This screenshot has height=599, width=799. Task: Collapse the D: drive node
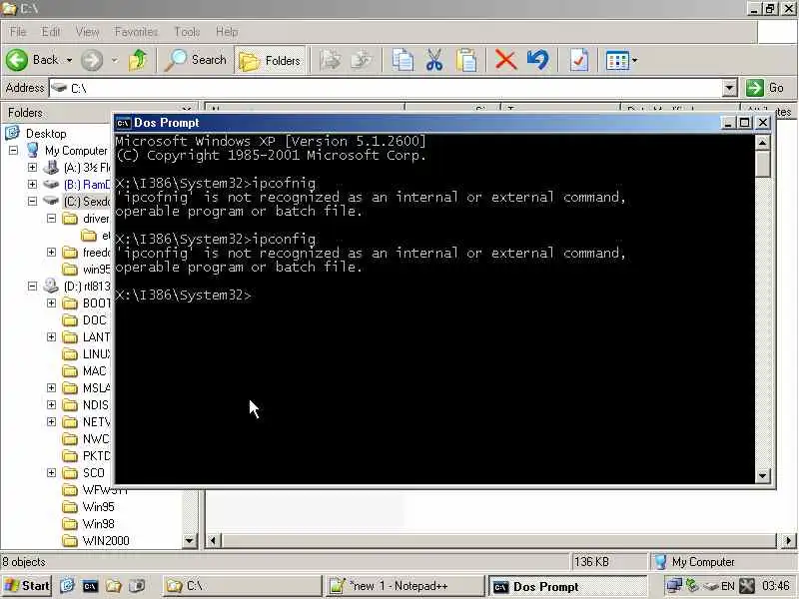[x=32, y=286]
